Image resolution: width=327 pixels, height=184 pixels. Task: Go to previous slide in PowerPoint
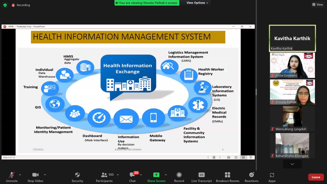pos(208,157)
